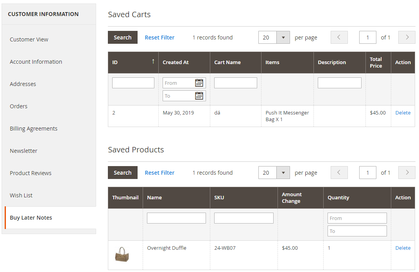Open calendar picker for Created At From
The height and width of the screenshot is (272, 419).
tap(199, 83)
